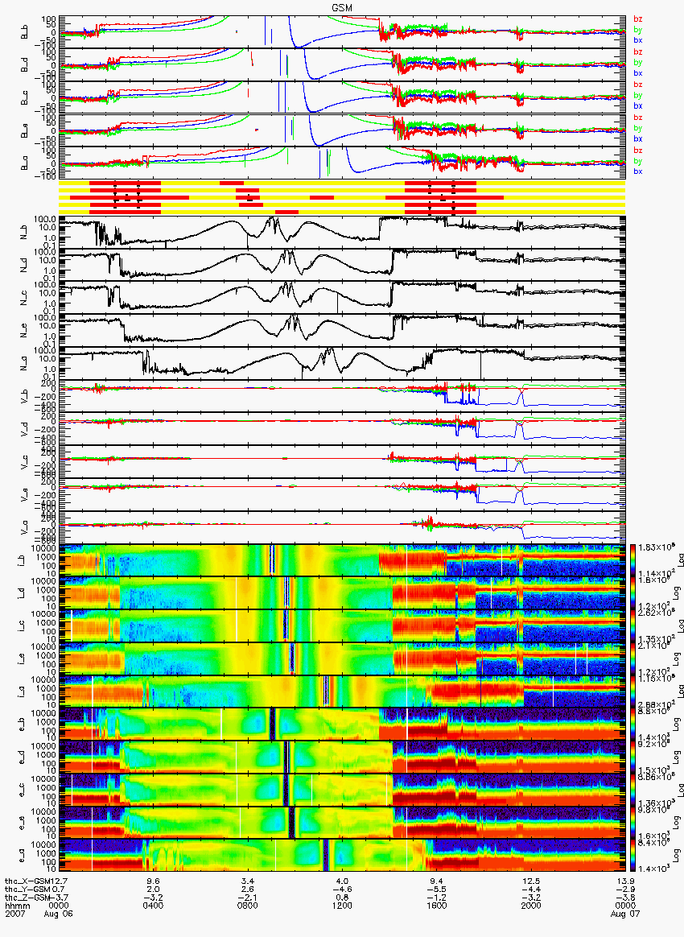Click the 2000 time tick
684x937 pixels.
(x=531, y=906)
